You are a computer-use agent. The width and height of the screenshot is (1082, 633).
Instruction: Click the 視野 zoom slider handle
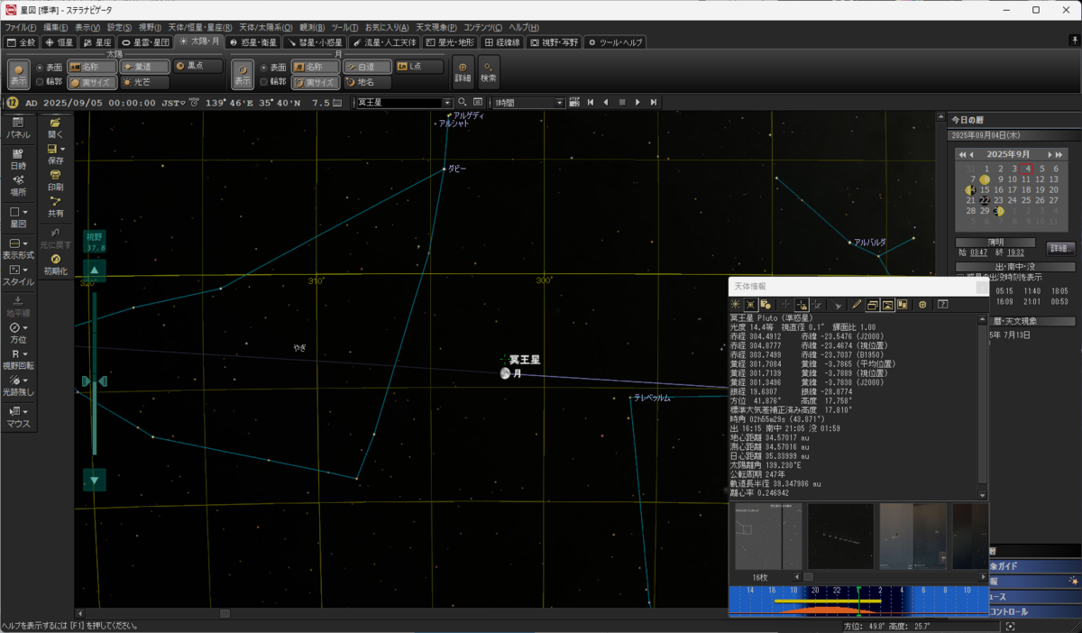click(x=95, y=382)
